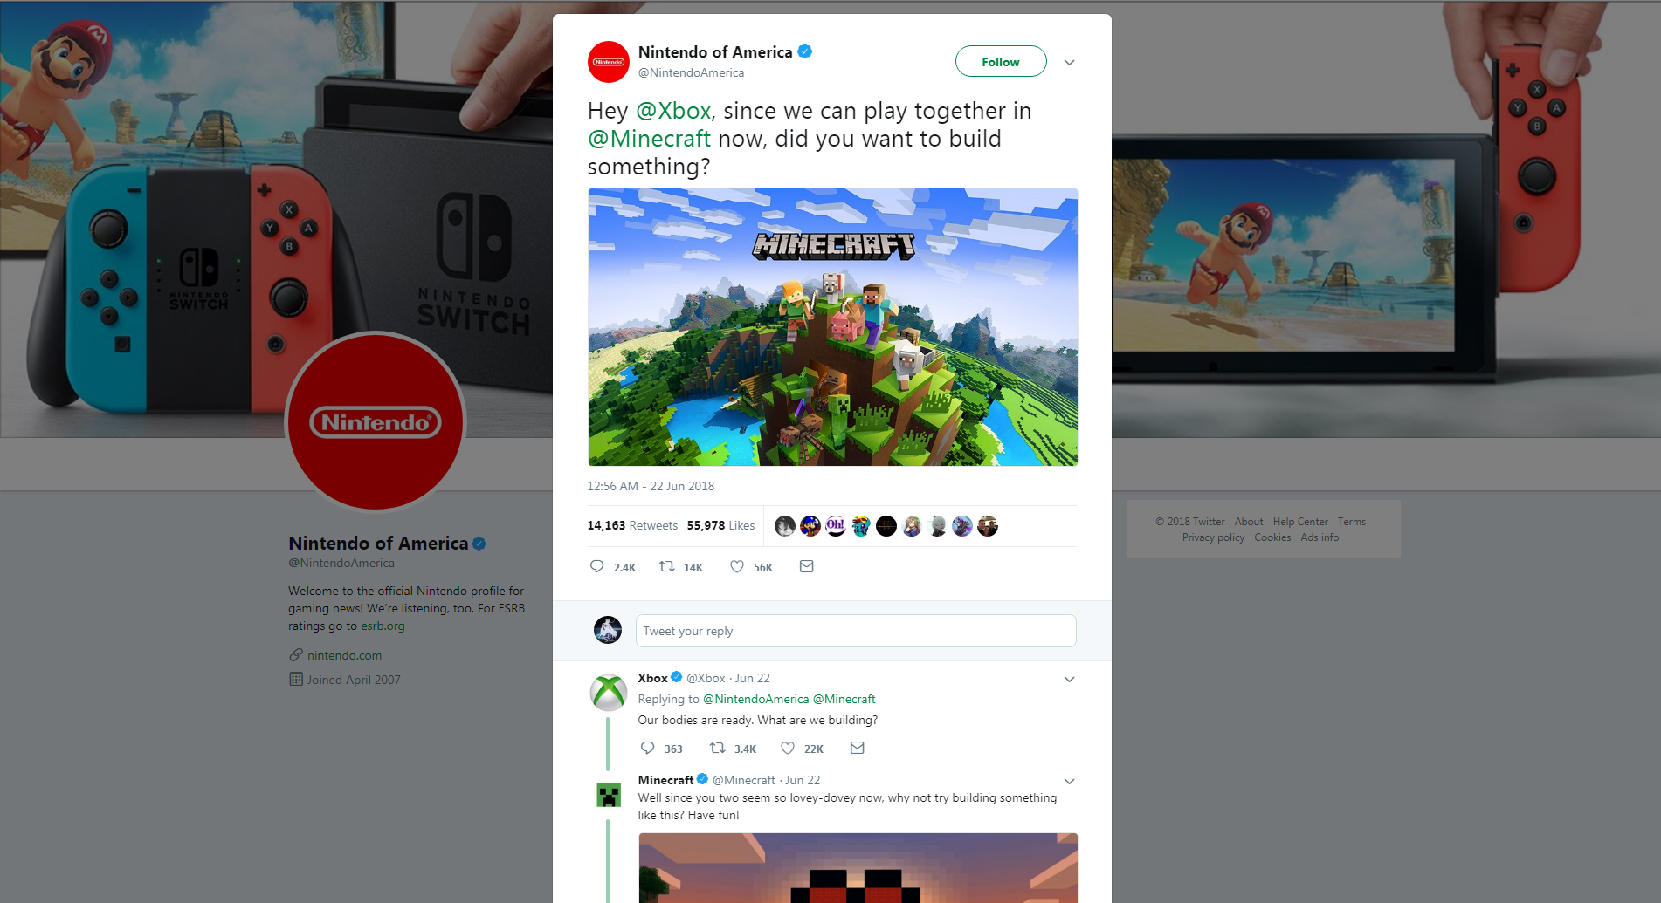The image size is (1661, 903).
Task: Open Xbox profile via its green logo avatar
Action: [609, 693]
